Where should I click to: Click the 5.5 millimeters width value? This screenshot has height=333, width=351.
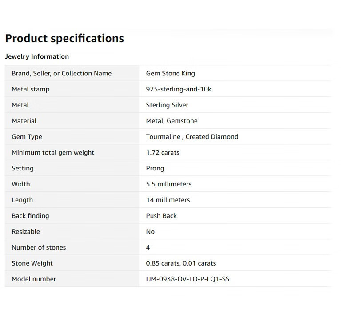pyautogui.click(x=168, y=184)
